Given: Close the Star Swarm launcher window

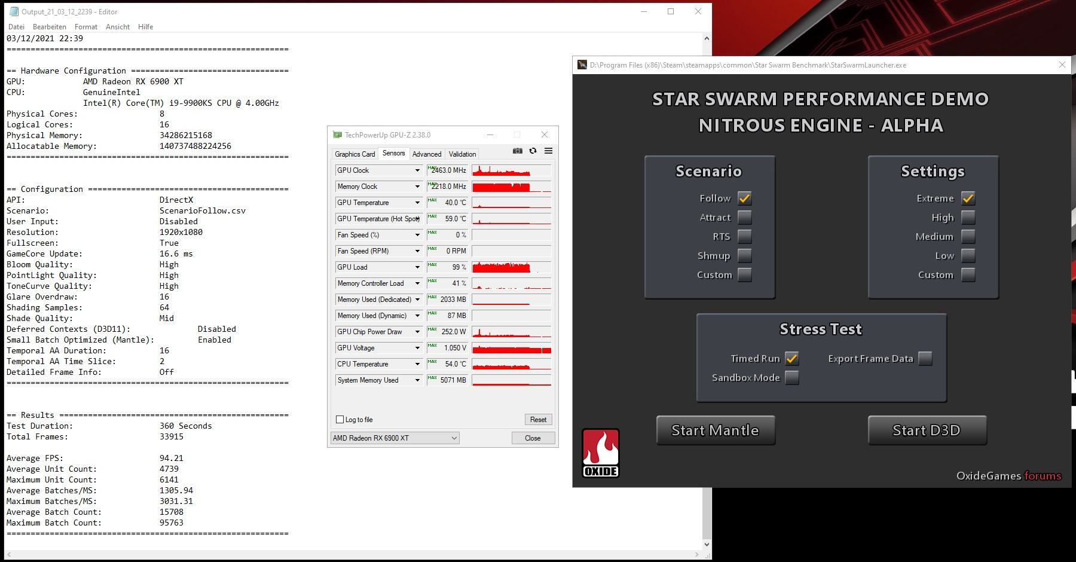Looking at the screenshot, I should 1062,65.
